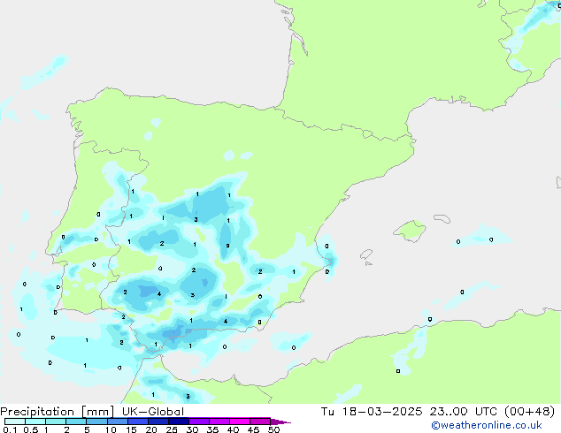
Task: Click the 35–40 mm violet legend swatch
Action: coord(219,422)
